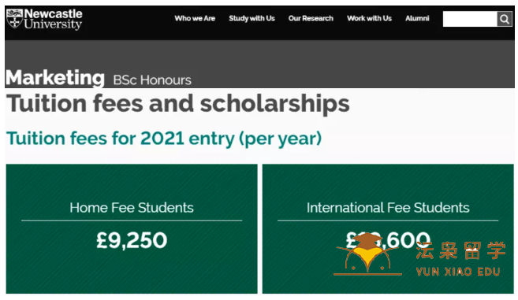Click the Tuition fees and scholarships heading

pos(177,104)
